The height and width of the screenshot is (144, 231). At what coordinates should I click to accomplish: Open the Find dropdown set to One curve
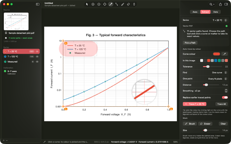[219, 73]
